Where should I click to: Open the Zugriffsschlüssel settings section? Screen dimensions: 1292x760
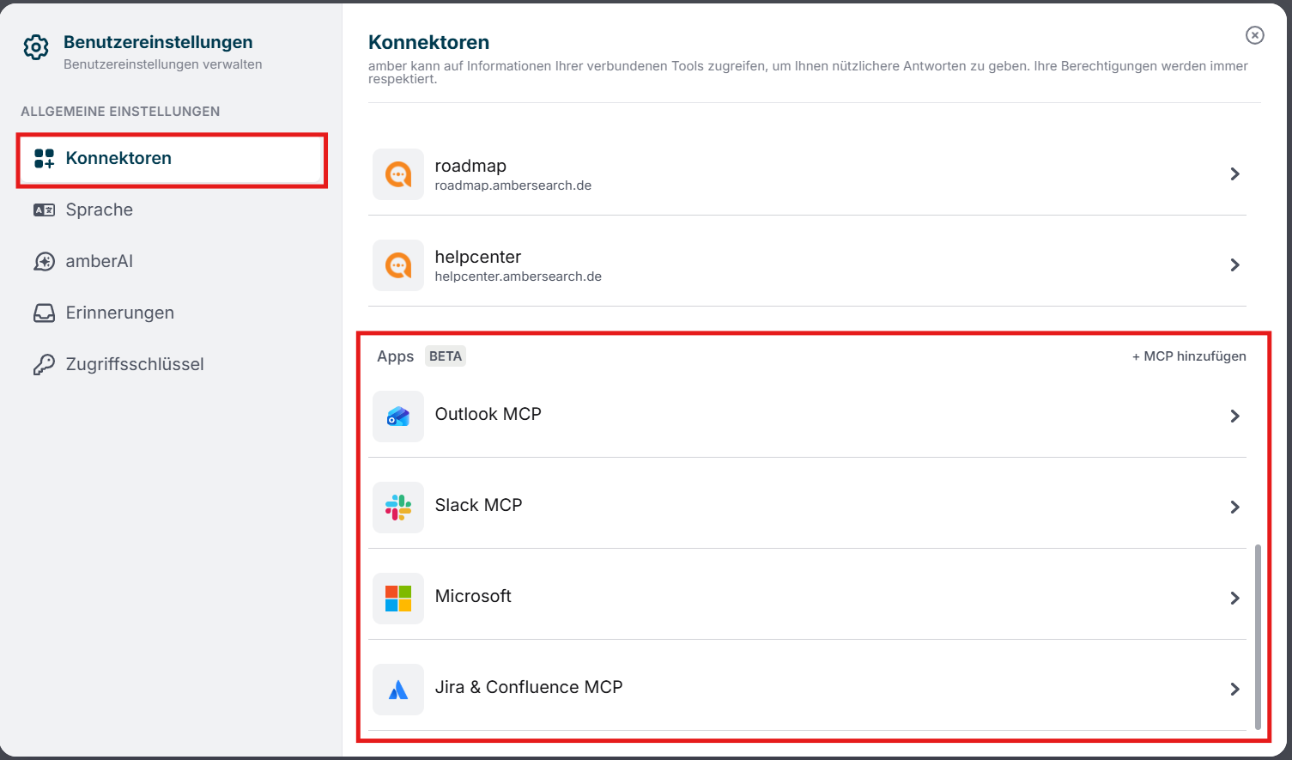(172, 364)
